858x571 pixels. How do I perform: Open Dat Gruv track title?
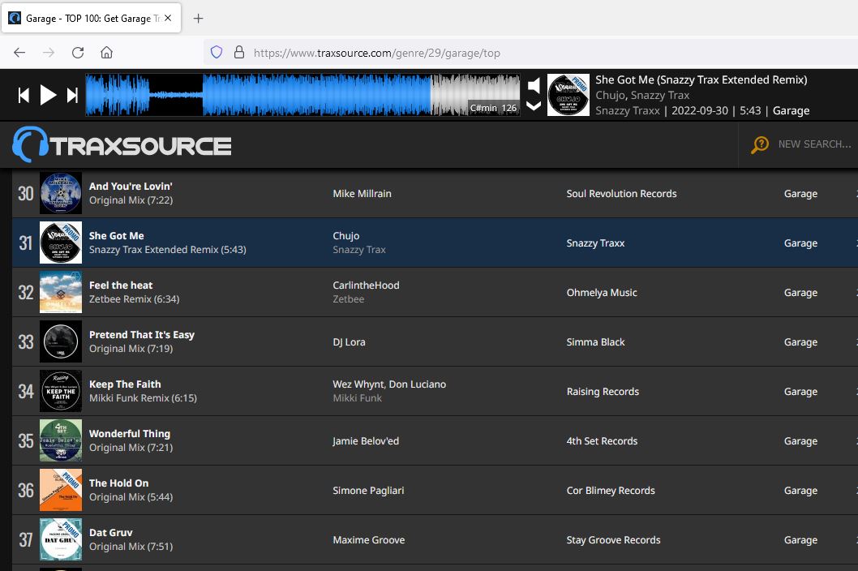(x=110, y=533)
